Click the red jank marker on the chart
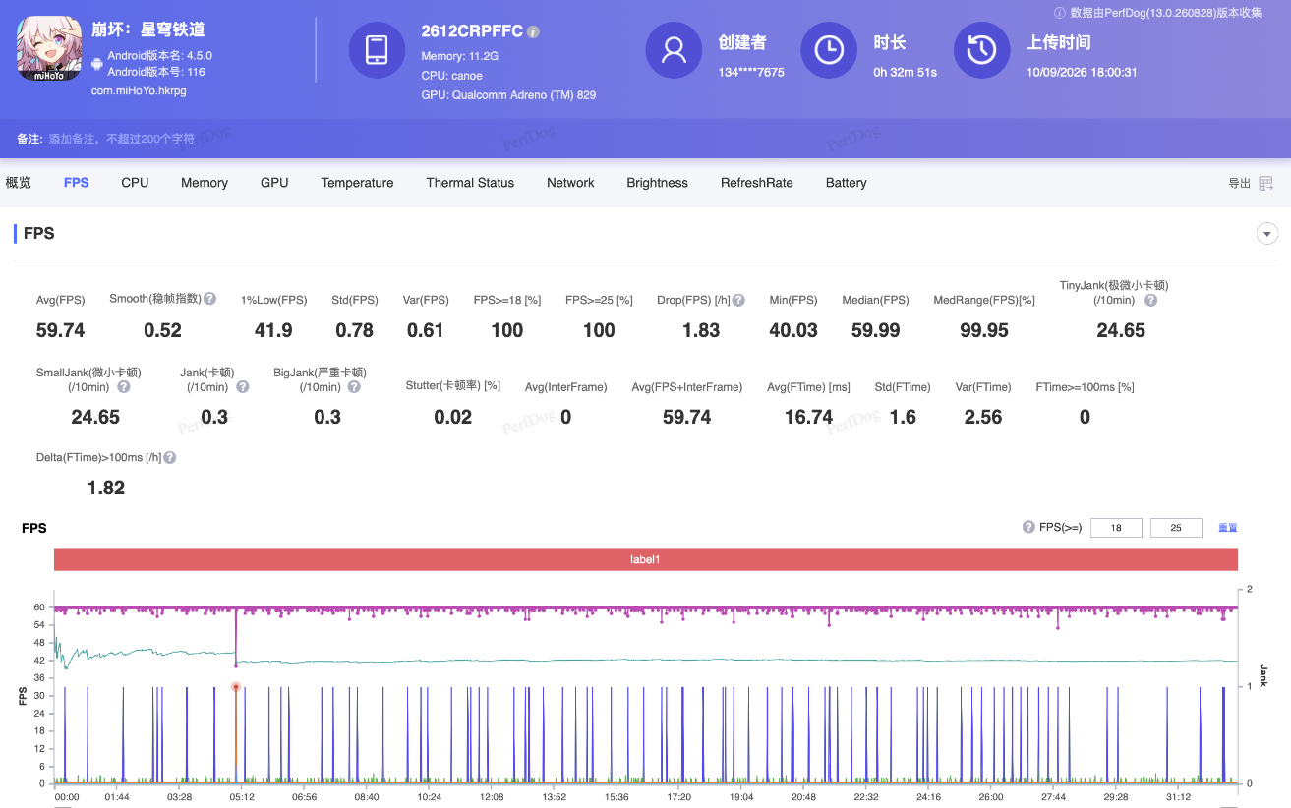 click(x=236, y=687)
